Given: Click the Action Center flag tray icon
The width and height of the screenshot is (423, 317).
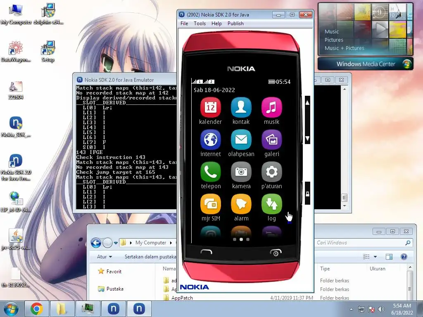Looking at the screenshot, I should [x=371, y=309].
